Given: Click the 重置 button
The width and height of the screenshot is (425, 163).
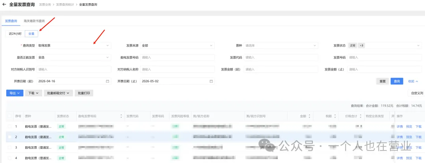Looking at the screenshot, I should click(x=382, y=81).
